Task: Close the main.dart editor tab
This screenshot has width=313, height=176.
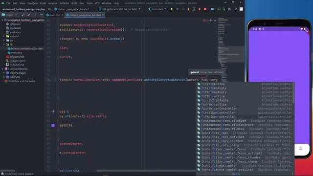Action: (62, 15)
